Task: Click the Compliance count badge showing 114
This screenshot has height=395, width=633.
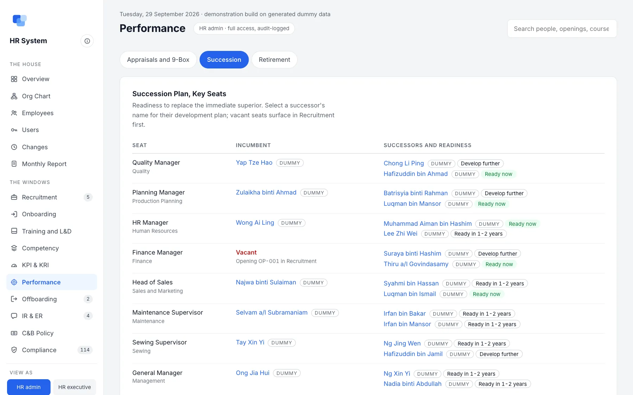Action: (85, 350)
